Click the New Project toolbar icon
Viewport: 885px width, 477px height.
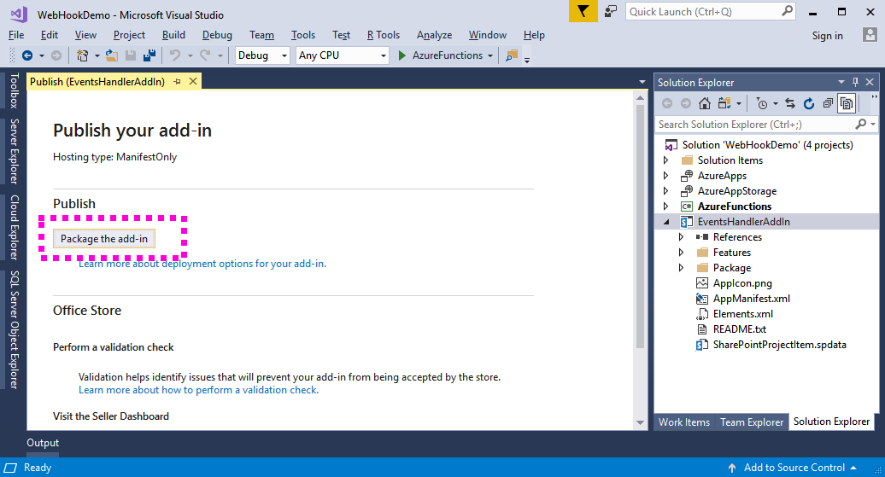[x=82, y=55]
